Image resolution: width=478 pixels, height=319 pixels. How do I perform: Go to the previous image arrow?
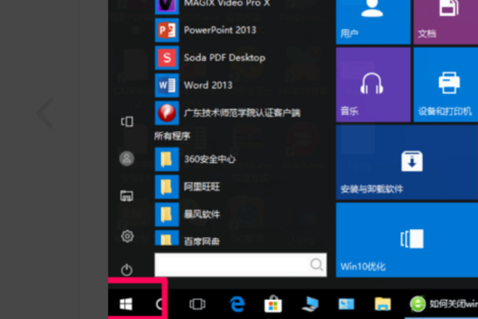[x=45, y=113]
